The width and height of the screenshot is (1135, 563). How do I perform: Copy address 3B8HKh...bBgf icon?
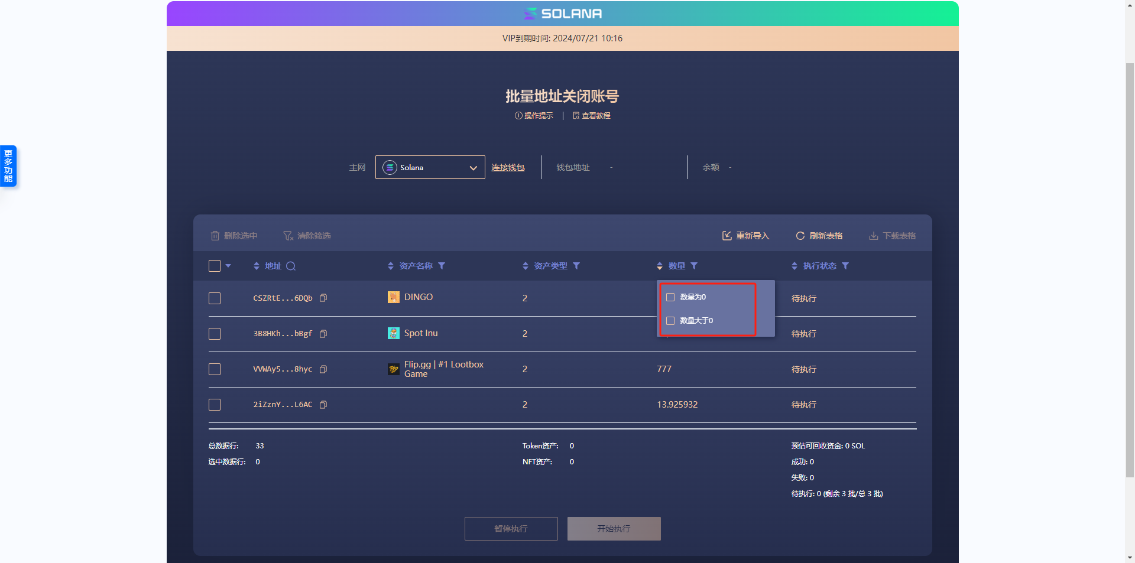pyautogui.click(x=323, y=334)
